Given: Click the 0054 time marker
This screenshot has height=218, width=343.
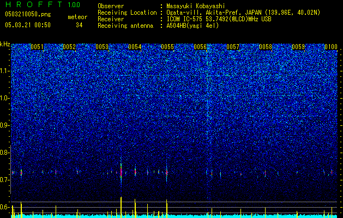Looking at the screenshot, I should point(135,47).
